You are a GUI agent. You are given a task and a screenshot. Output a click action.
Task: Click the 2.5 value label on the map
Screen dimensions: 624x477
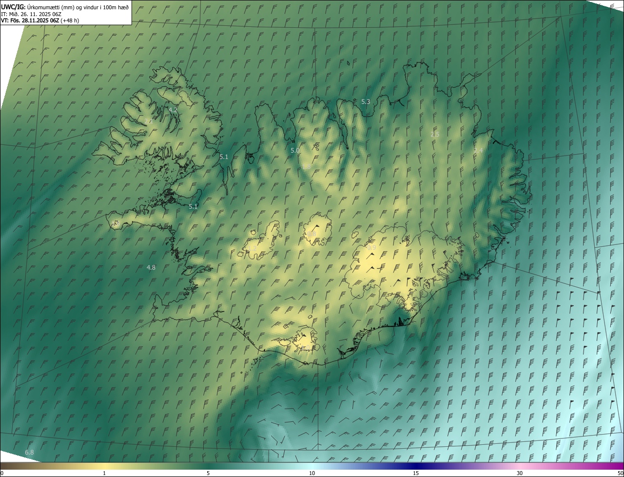click(x=435, y=134)
